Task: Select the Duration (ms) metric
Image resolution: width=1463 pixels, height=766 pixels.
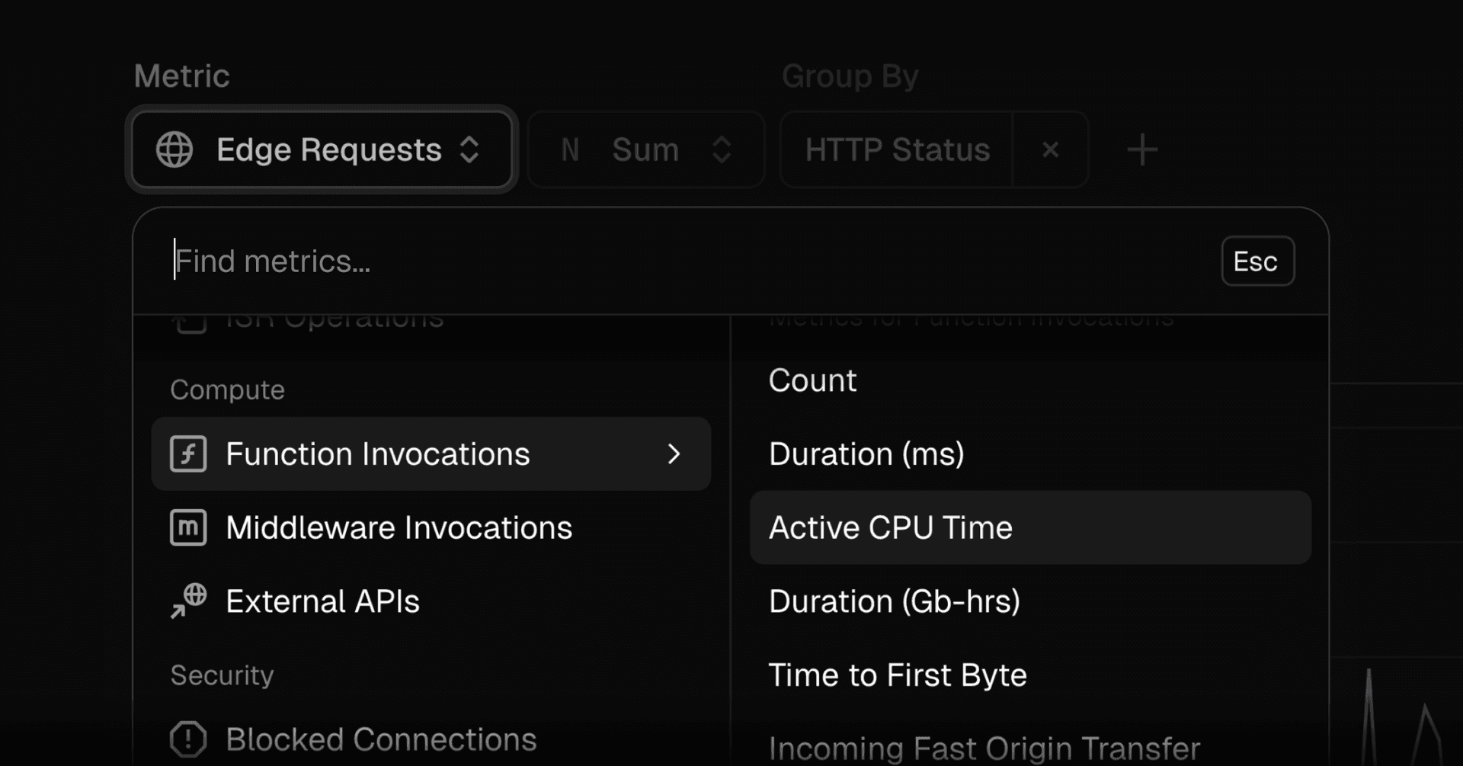Action: pyautogui.click(x=866, y=454)
